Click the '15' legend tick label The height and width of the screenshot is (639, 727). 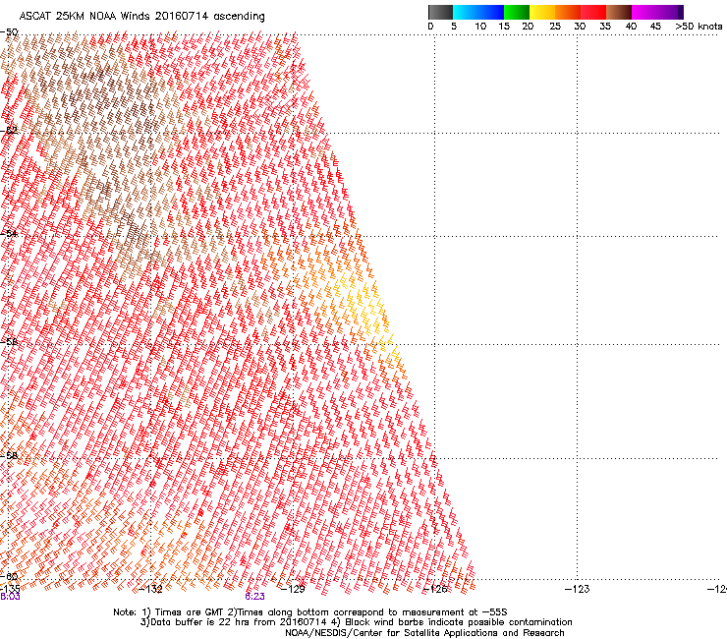[504, 27]
